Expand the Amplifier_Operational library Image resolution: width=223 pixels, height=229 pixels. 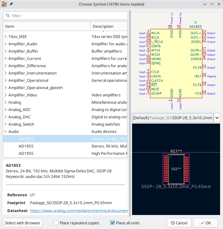(x=6, y=80)
